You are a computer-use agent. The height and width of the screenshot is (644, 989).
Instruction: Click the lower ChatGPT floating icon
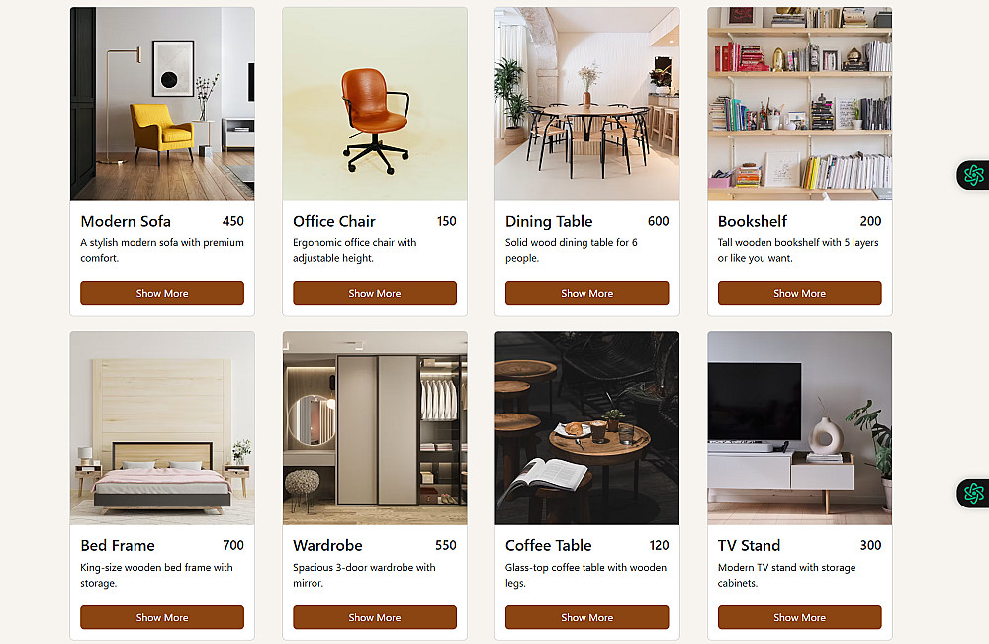coord(973,493)
